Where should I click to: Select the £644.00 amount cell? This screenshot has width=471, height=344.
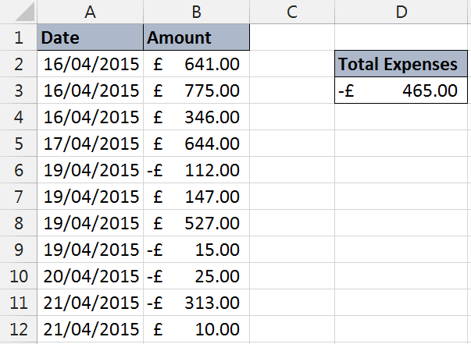click(x=197, y=143)
